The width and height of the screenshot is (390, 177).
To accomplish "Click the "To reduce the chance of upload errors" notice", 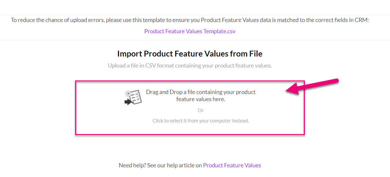I will coord(190,20).
